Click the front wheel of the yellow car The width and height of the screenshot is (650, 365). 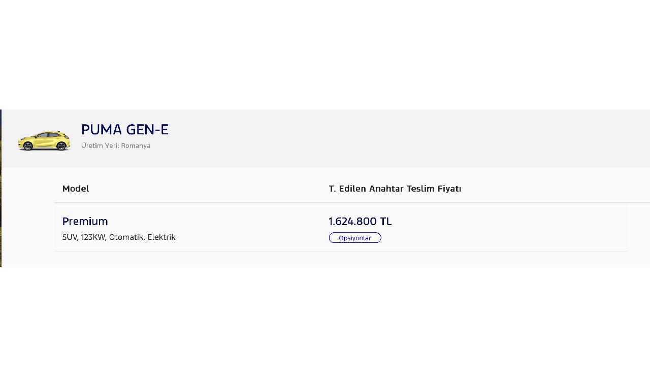(27, 147)
